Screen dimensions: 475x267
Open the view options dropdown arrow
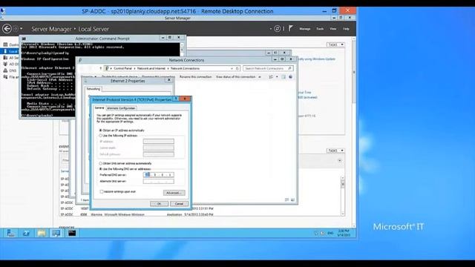277,77
